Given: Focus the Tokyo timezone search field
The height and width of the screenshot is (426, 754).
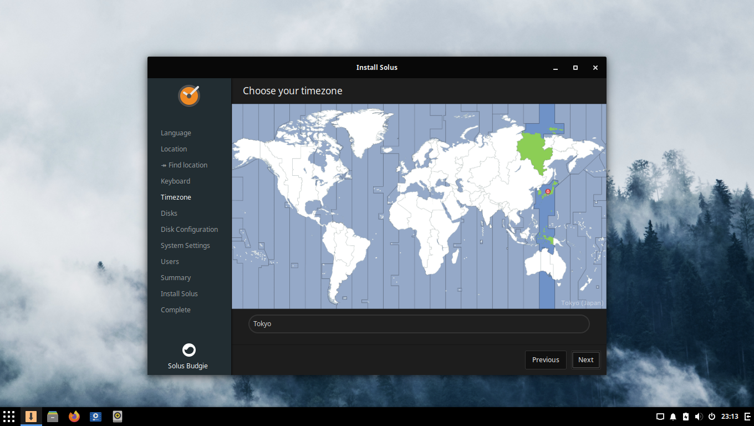Looking at the screenshot, I should point(419,324).
